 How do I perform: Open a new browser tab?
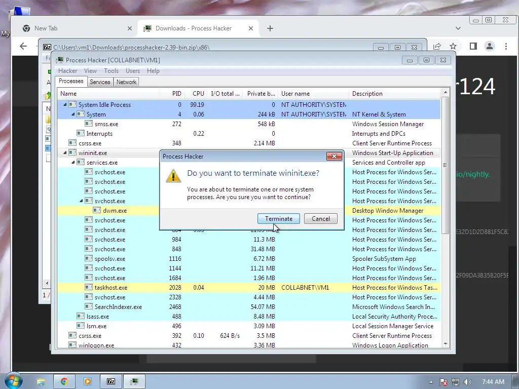270,28
